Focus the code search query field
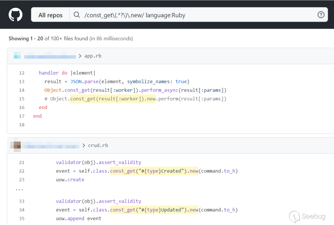 tap(198, 15)
